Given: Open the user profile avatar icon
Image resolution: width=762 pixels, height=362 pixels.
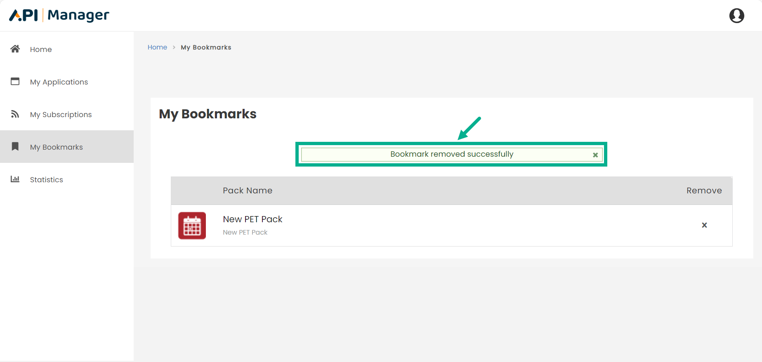Looking at the screenshot, I should (x=737, y=15).
